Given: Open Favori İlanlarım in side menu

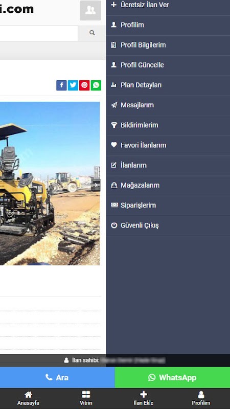Looking at the screenshot, I should tap(168, 145).
